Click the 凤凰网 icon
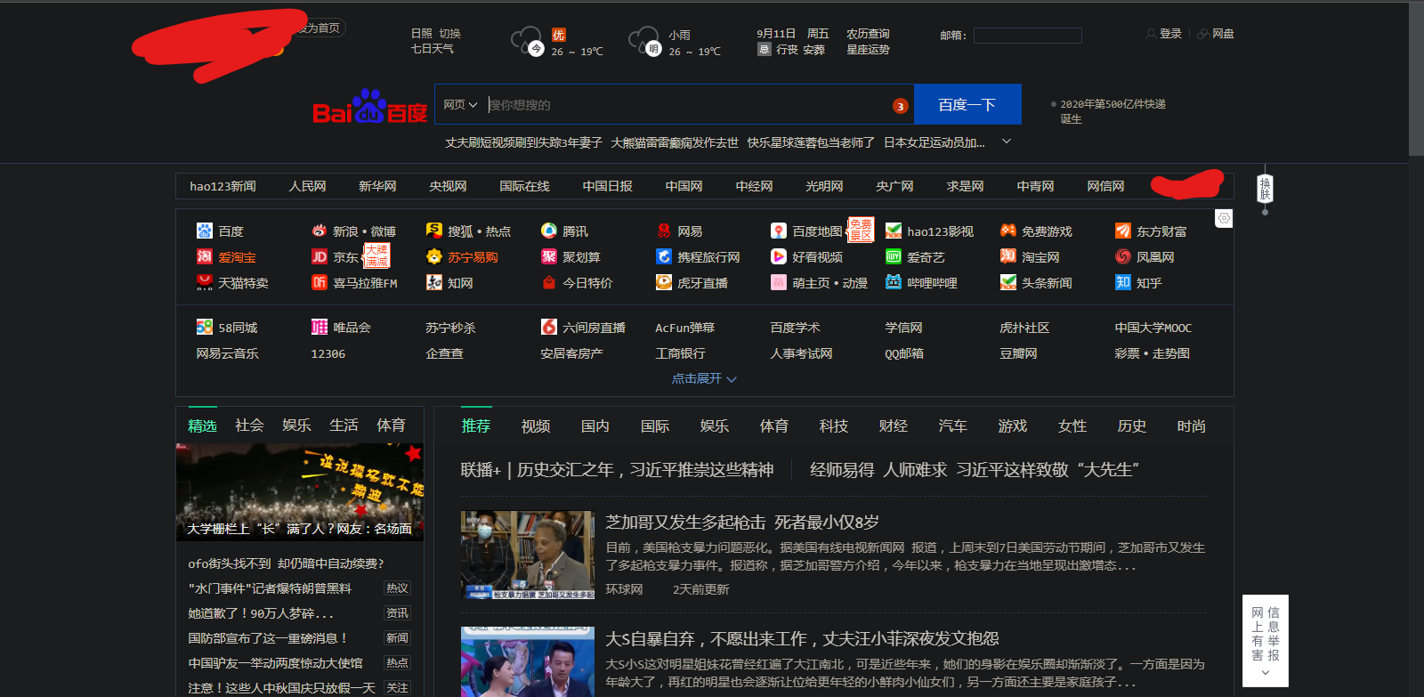The image size is (1424, 697). [1123, 256]
